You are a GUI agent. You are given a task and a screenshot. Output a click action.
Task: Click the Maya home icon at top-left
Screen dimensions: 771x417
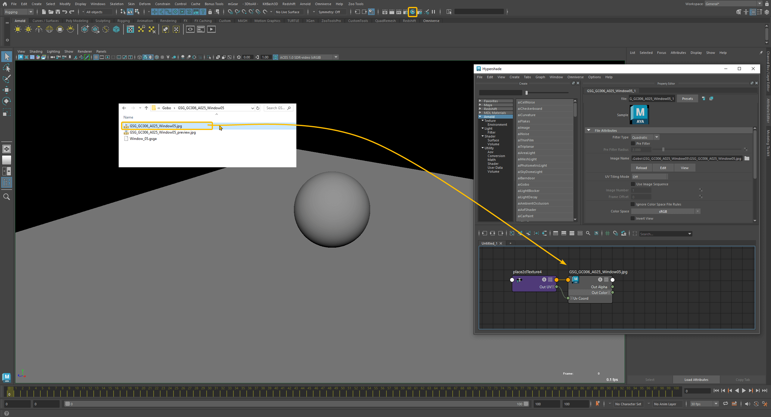pos(5,4)
